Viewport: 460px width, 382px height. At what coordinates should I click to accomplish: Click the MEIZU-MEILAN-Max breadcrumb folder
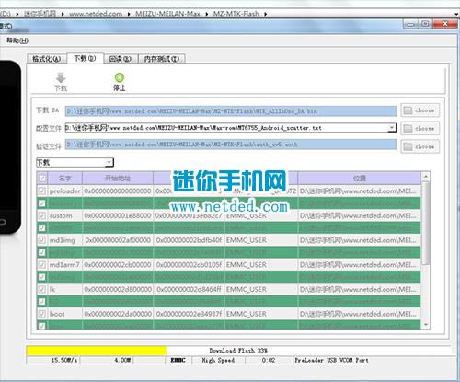167,14
